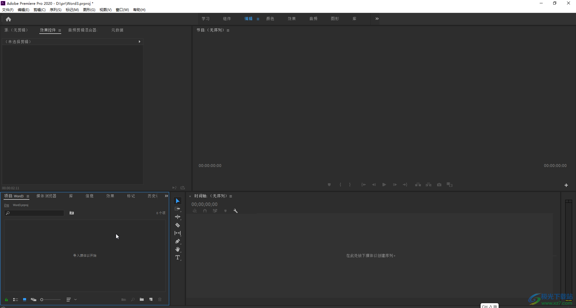Switch Project panel to List View
This screenshot has width=576, height=308.
16,300
